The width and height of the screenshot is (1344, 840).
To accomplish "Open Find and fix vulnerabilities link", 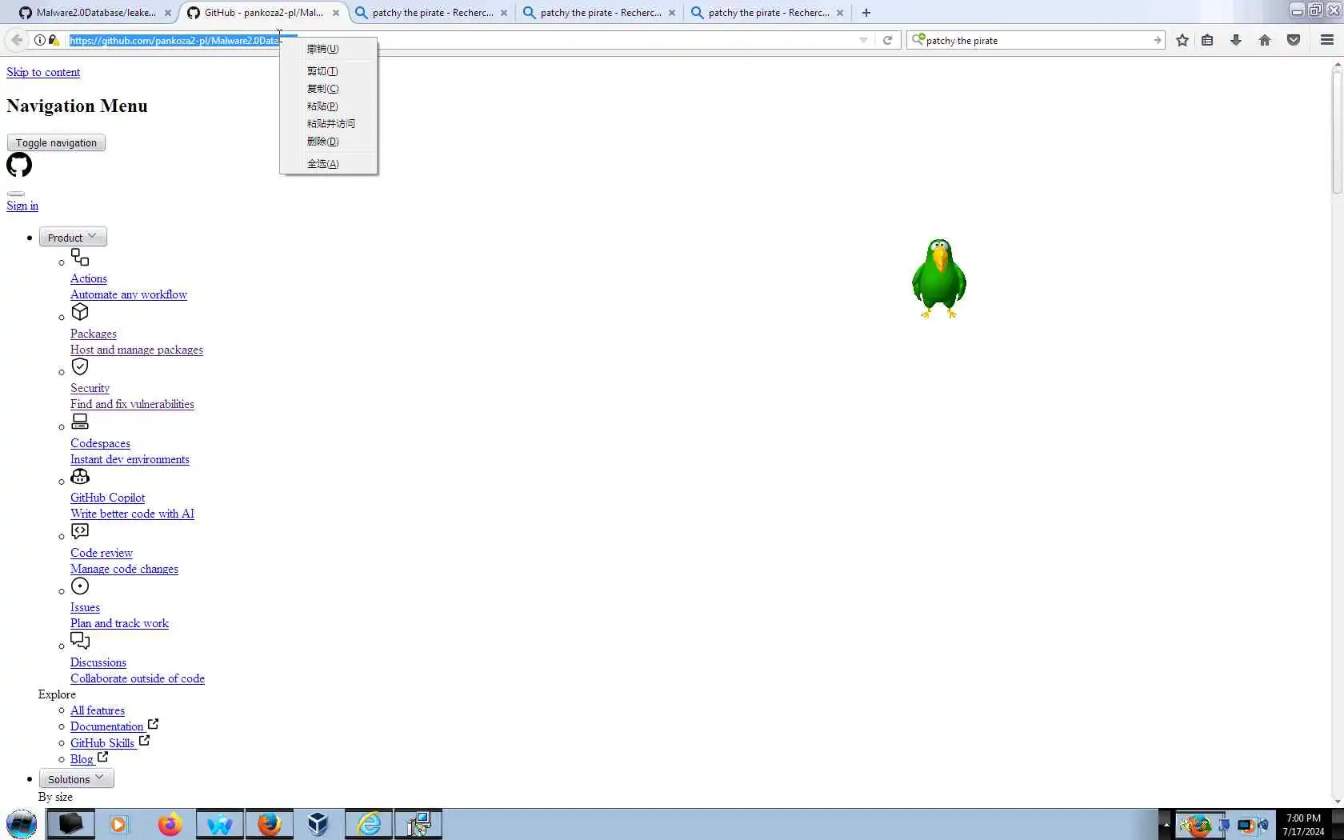I will click(132, 404).
